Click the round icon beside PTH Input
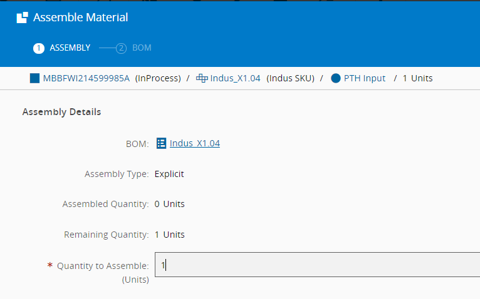Image resolution: width=480 pixels, height=299 pixels. (x=336, y=78)
